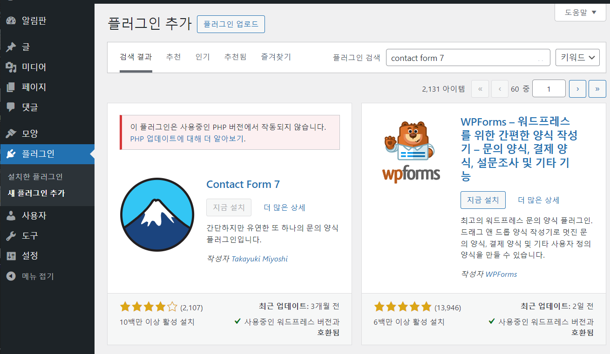Go to next page › button

pyautogui.click(x=577, y=88)
